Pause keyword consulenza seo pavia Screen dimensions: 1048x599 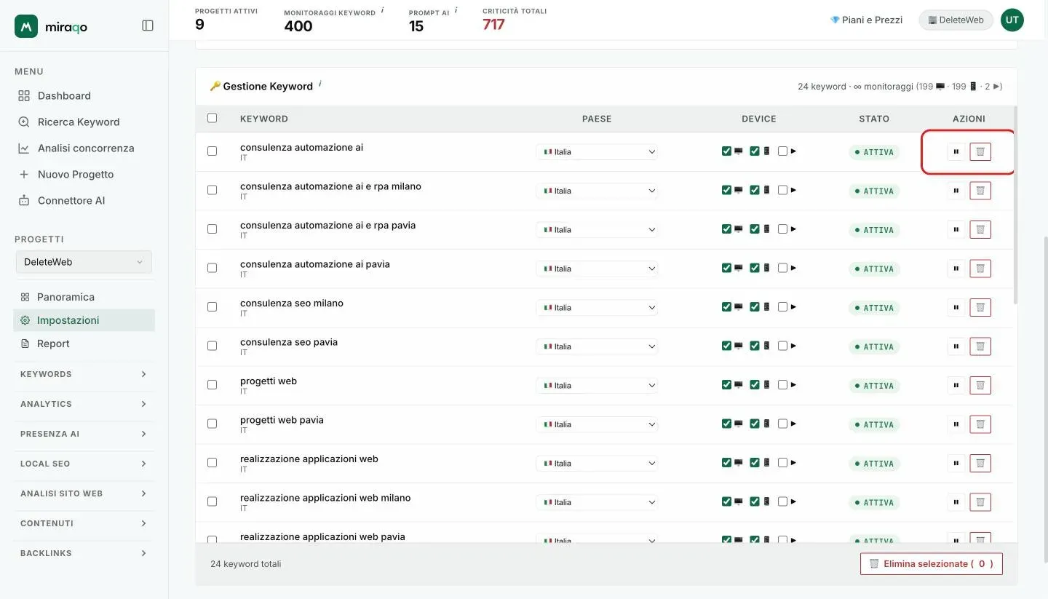click(x=956, y=346)
